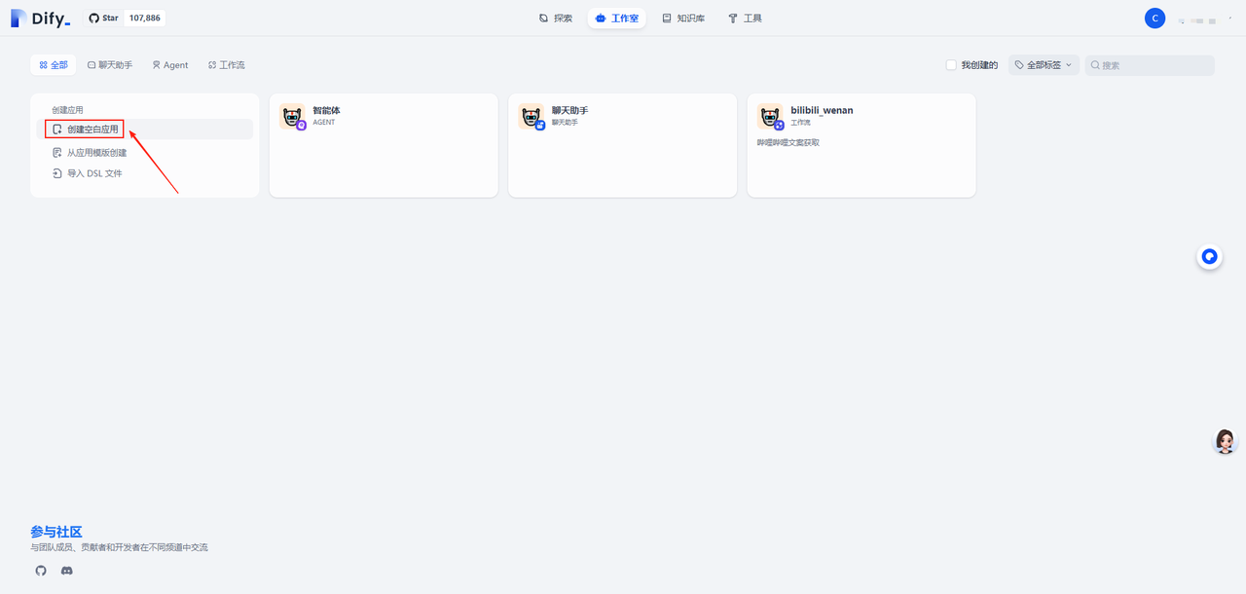
Task: Filter apps by 聊天助手 type
Action: 110,65
